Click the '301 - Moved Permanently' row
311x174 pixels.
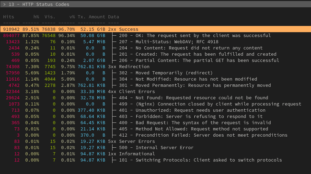(195, 85)
